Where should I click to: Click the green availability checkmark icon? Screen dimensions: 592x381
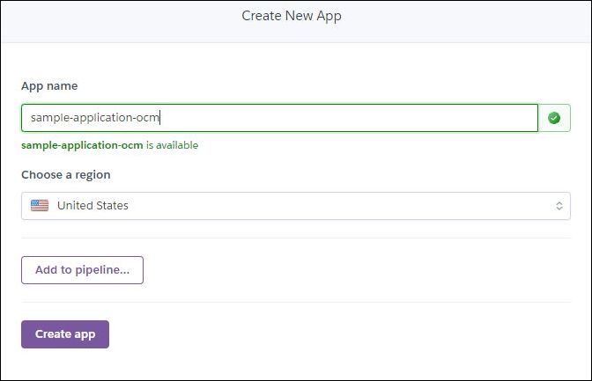click(x=553, y=118)
